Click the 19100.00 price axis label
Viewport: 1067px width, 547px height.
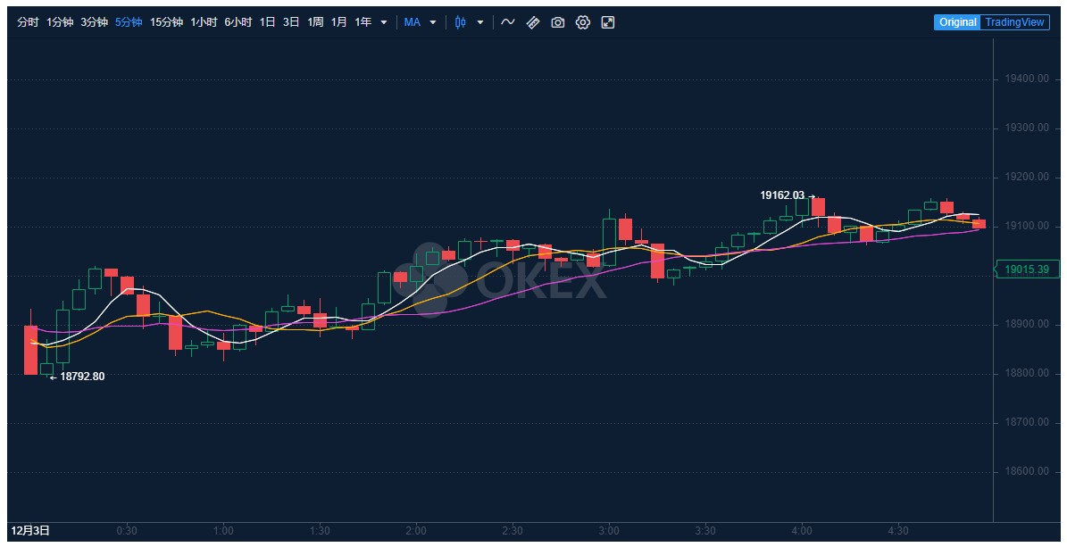[1027, 226]
